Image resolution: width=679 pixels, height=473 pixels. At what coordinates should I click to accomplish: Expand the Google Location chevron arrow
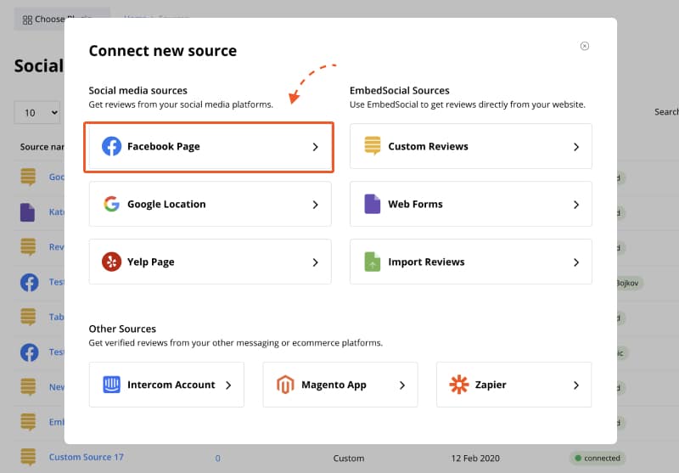[315, 205]
